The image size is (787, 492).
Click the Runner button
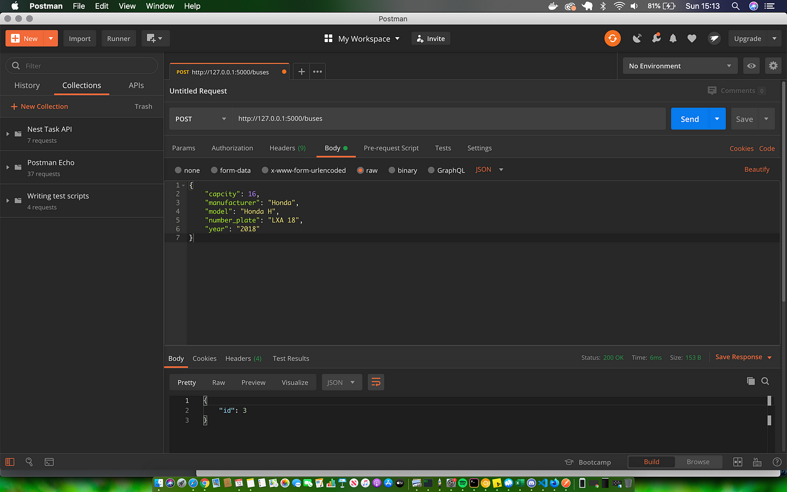coord(119,38)
